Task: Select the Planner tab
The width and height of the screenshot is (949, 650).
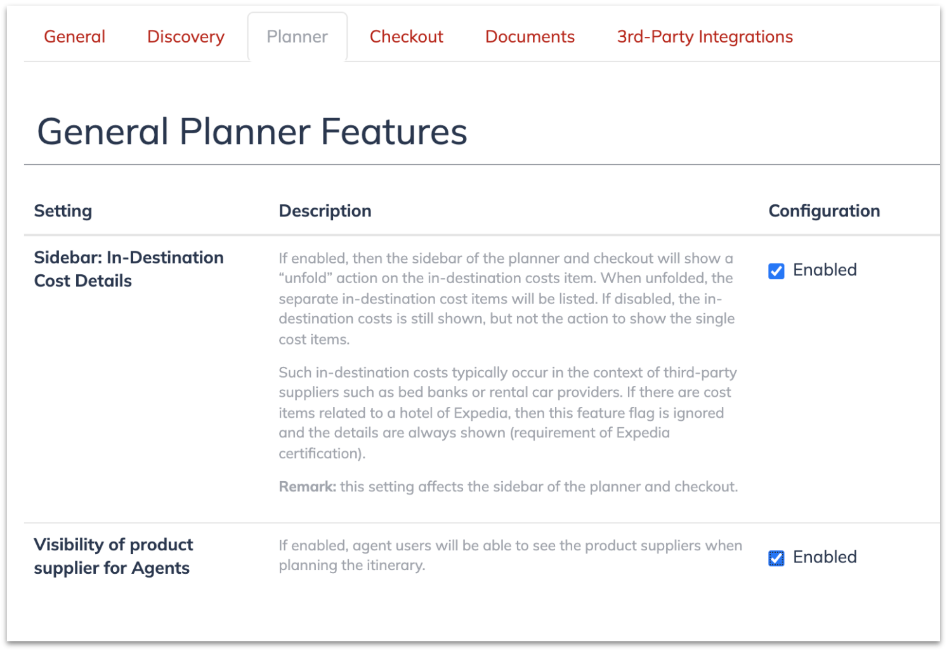Action: coord(297,37)
